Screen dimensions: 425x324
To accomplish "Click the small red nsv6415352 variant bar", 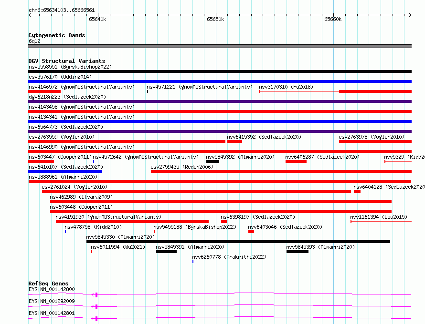I will (235, 142).
